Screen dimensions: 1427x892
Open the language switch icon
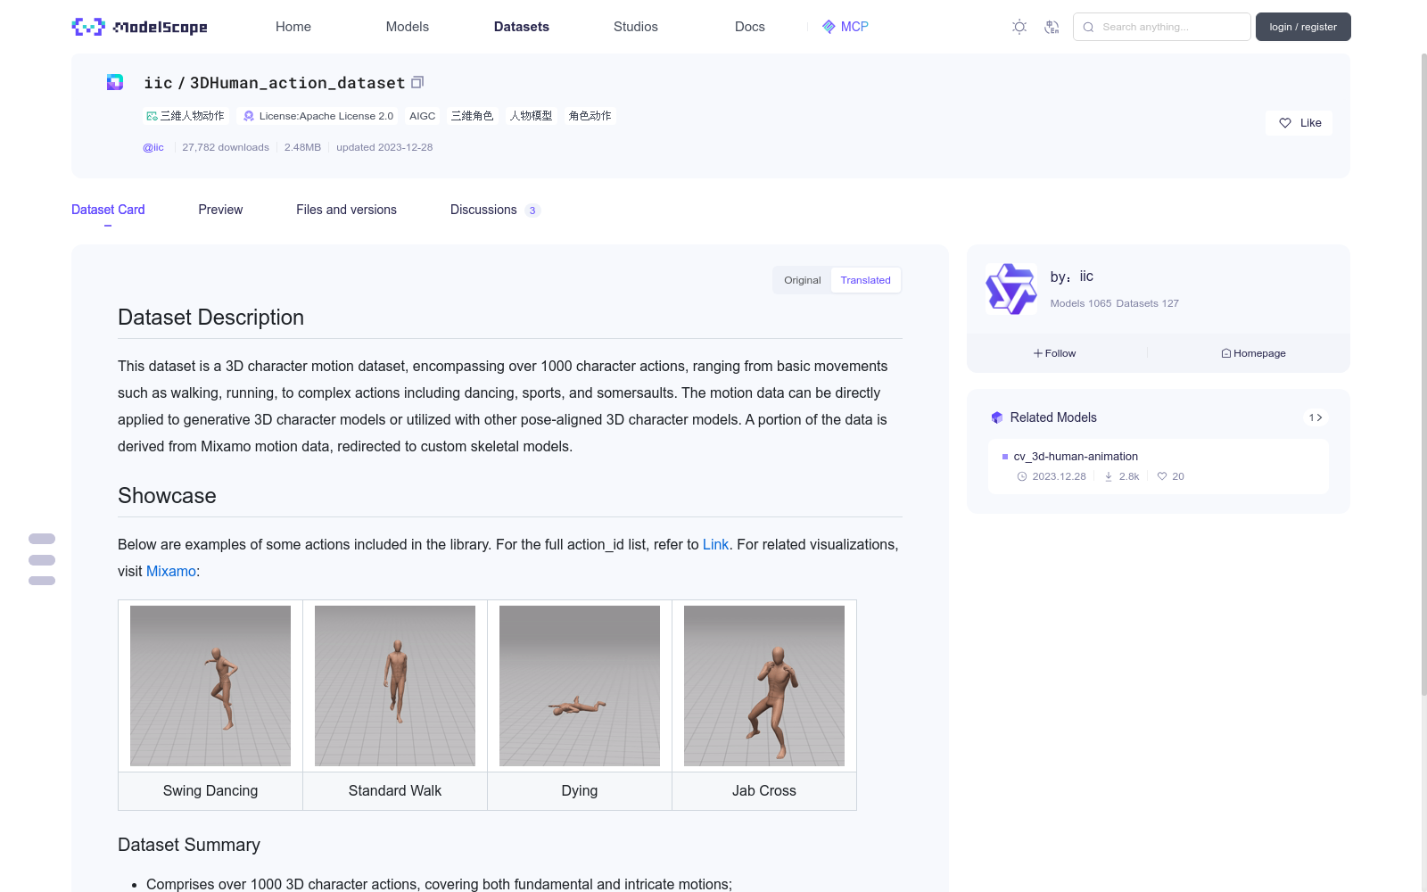tap(1052, 27)
